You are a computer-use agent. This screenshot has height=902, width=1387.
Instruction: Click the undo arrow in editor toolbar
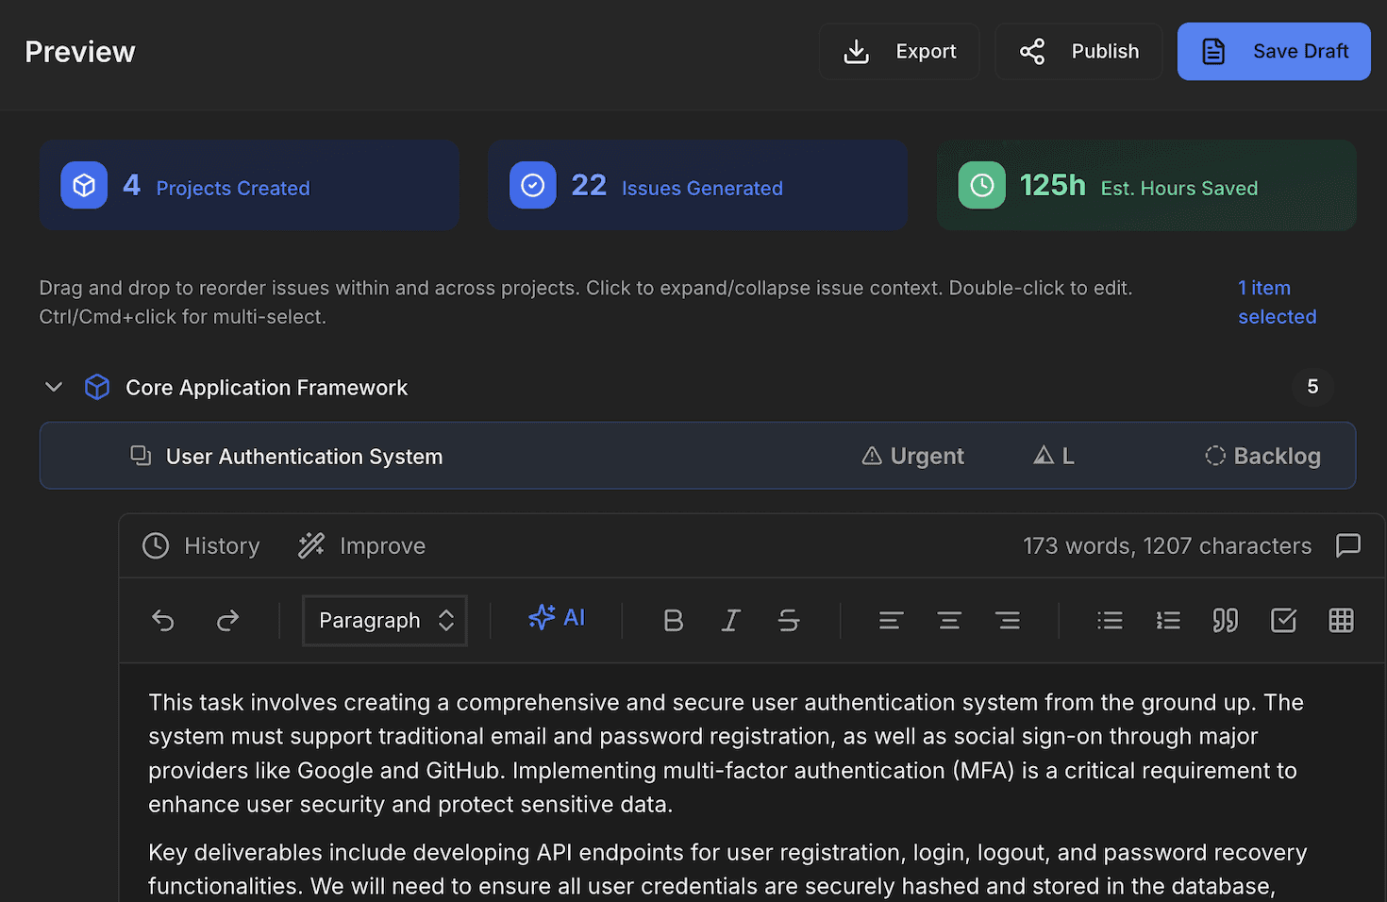[x=163, y=621]
